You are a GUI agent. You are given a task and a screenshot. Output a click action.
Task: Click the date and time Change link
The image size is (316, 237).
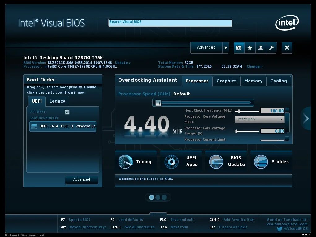click(255, 67)
